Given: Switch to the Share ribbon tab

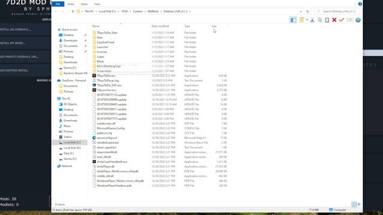Looking at the screenshot, I should point(84,4).
